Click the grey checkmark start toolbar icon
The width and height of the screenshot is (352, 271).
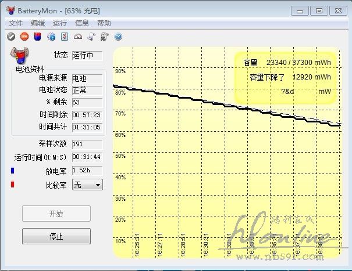[11, 37]
